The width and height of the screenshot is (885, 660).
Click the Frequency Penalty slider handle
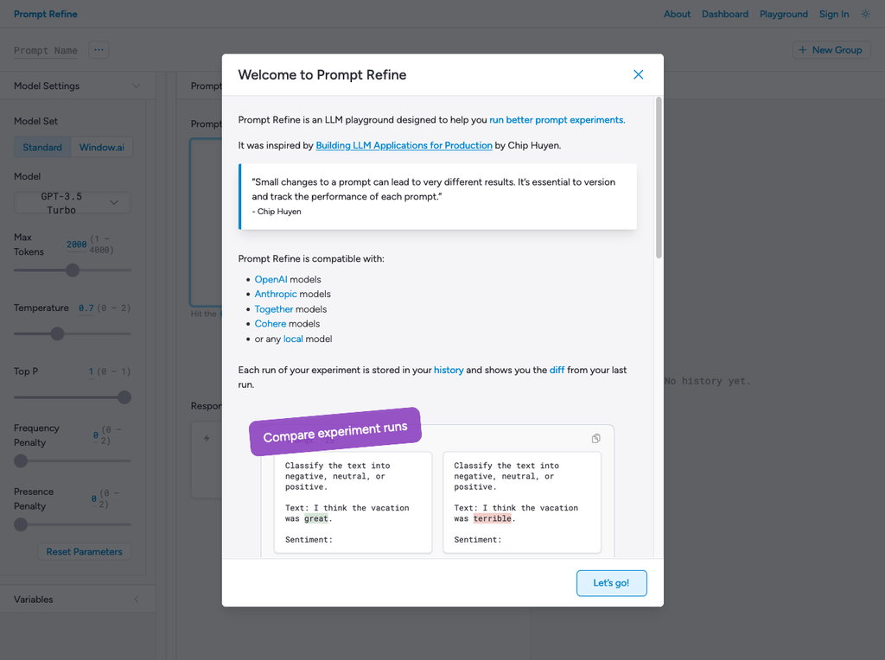coord(21,460)
